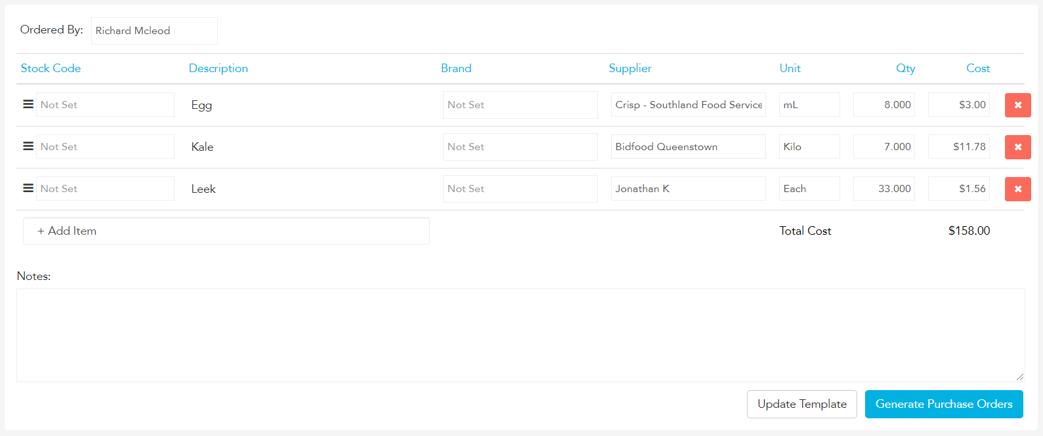The width and height of the screenshot is (1043, 436).
Task: Sort by Description column header
Action: point(219,68)
